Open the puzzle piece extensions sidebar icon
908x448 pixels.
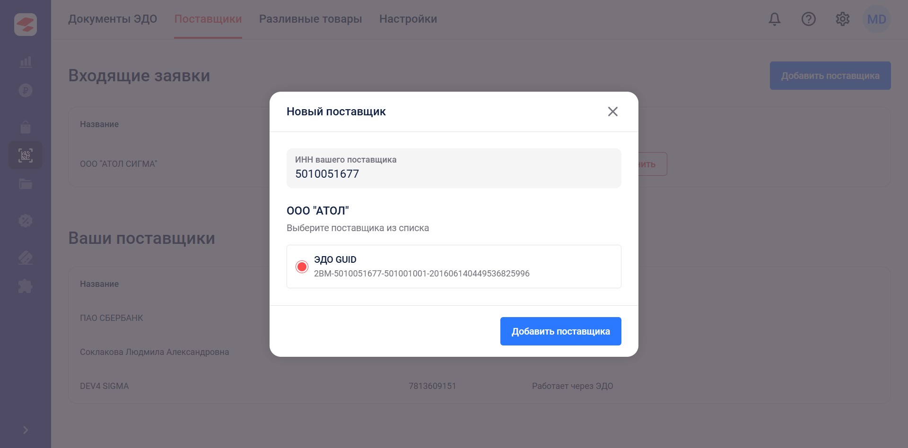26,286
